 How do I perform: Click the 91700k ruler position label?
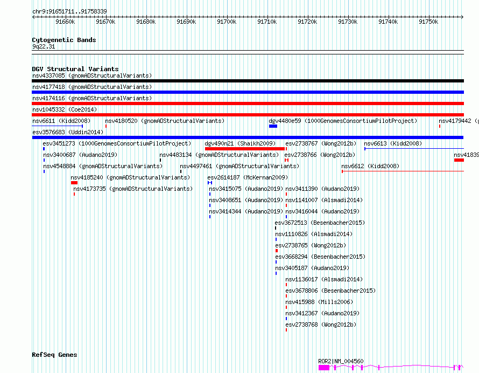pyautogui.click(x=227, y=22)
